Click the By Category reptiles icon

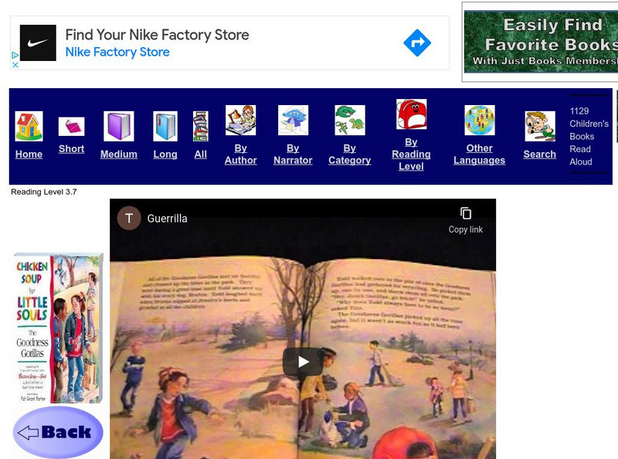point(350,121)
